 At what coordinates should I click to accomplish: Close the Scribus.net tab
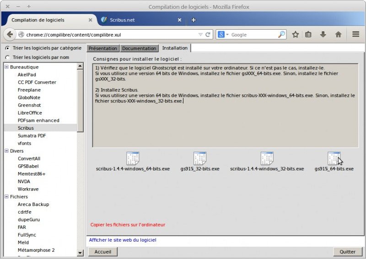point(179,20)
